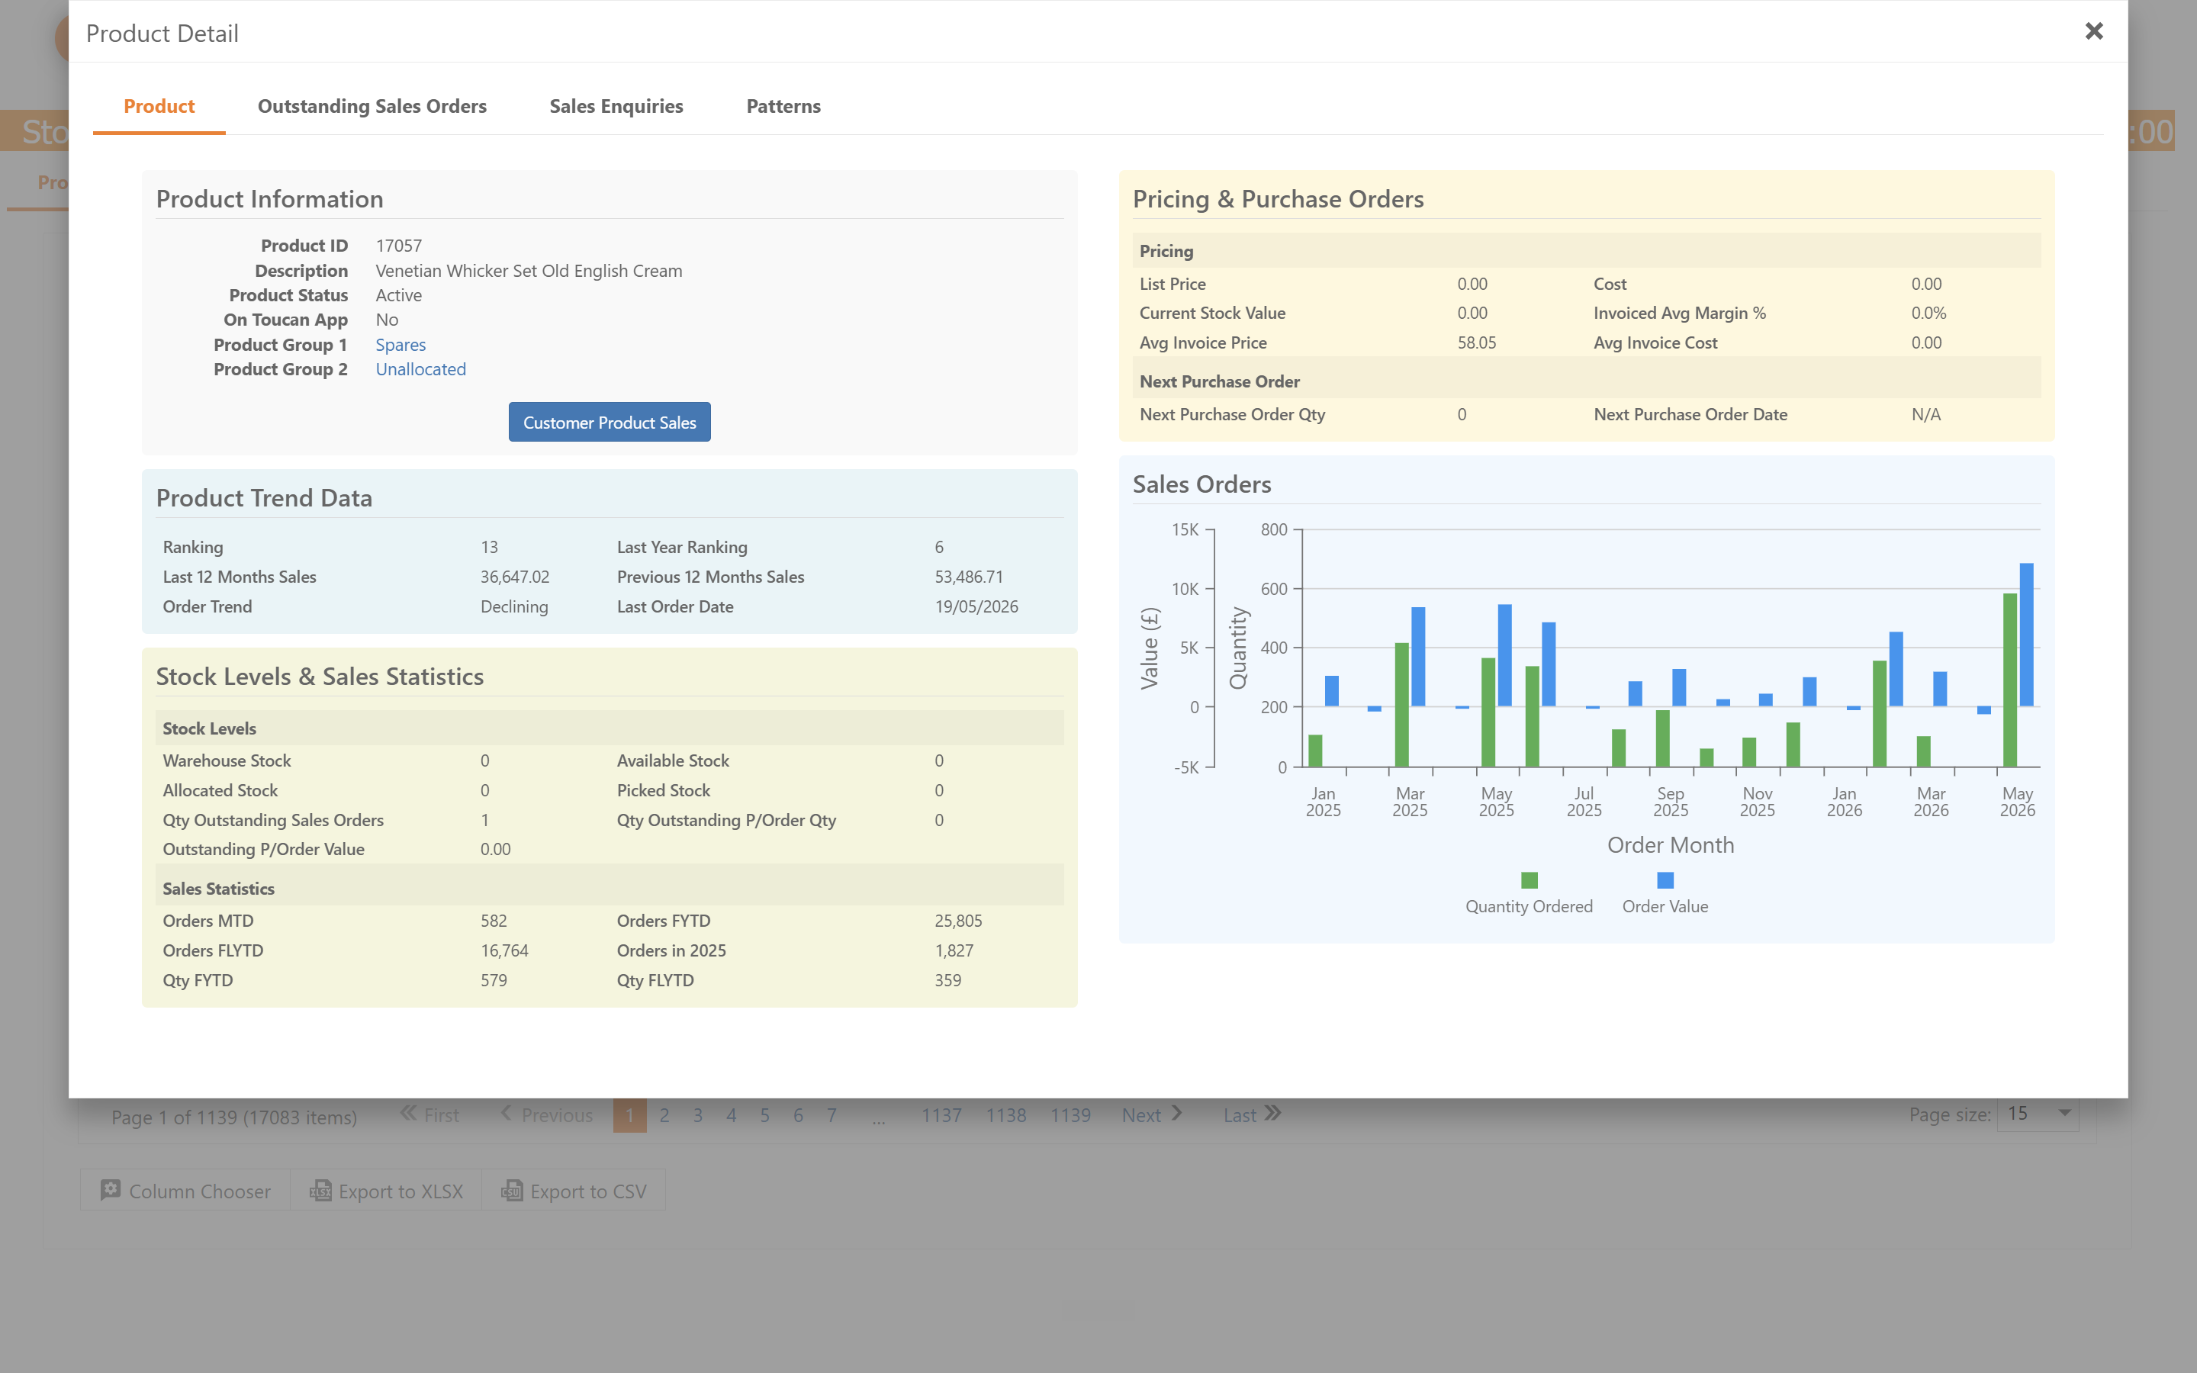Jump to Last page in pager
The width and height of the screenshot is (2197, 1373).
1252,1115
